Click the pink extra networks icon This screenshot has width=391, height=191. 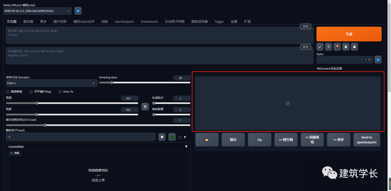click(337, 47)
